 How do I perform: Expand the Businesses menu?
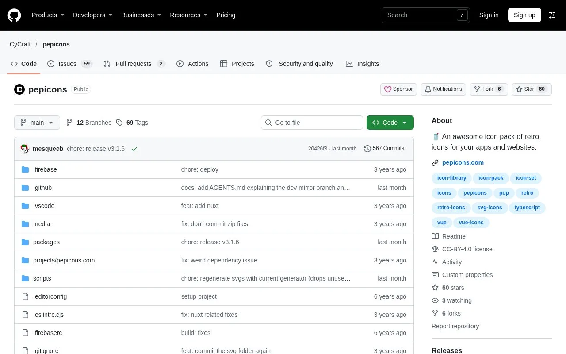tap(141, 15)
